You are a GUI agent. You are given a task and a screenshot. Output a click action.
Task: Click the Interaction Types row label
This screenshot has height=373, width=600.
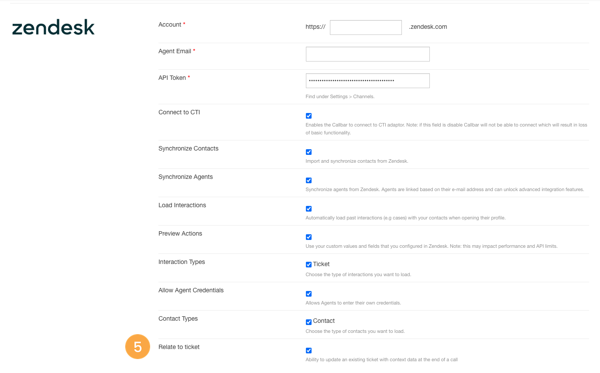click(x=182, y=262)
